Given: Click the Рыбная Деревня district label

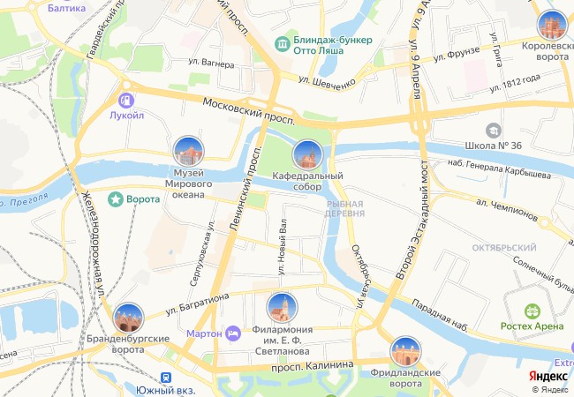Looking at the screenshot, I should (344, 208).
